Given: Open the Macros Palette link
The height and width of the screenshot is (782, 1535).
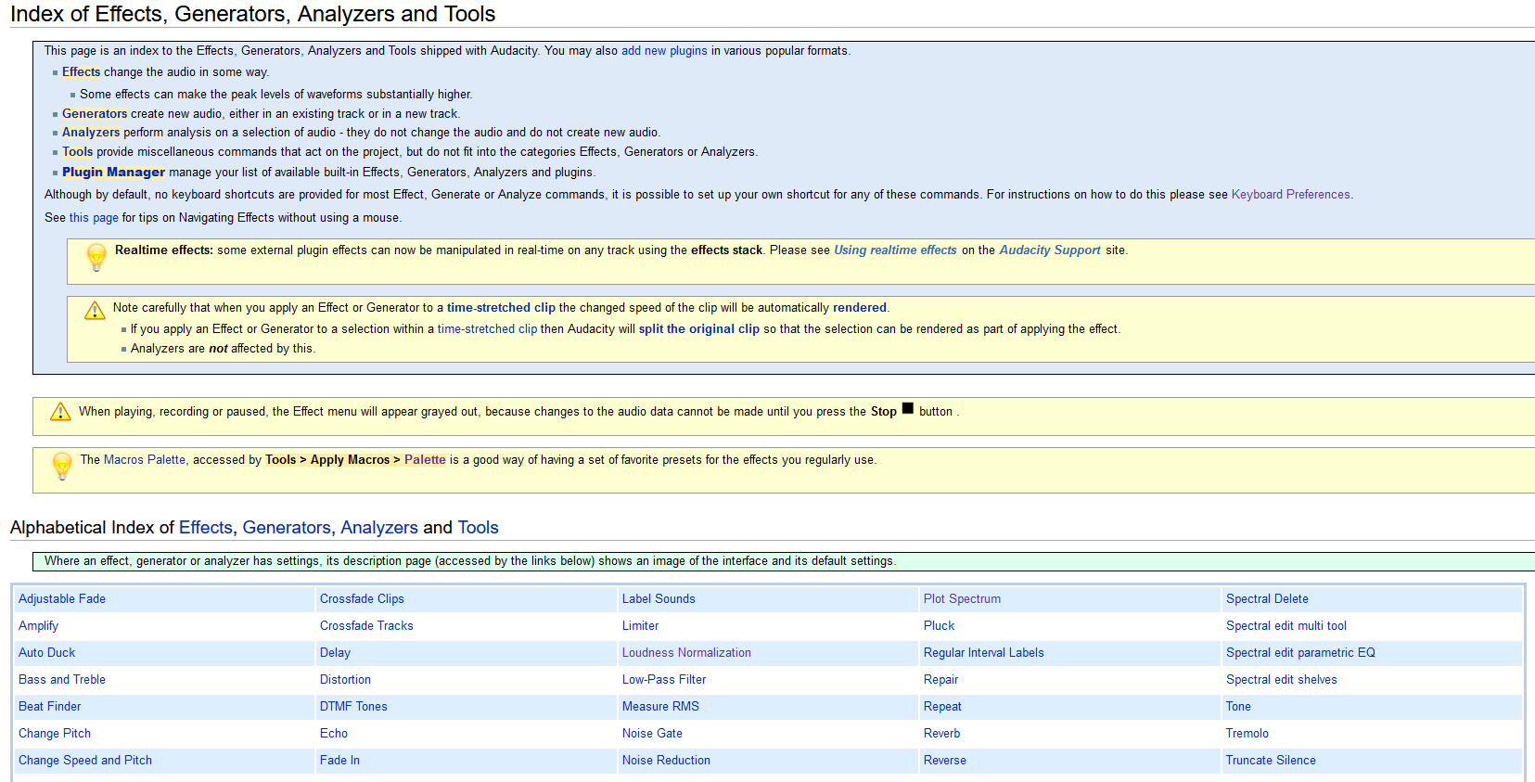Looking at the screenshot, I should [x=145, y=460].
